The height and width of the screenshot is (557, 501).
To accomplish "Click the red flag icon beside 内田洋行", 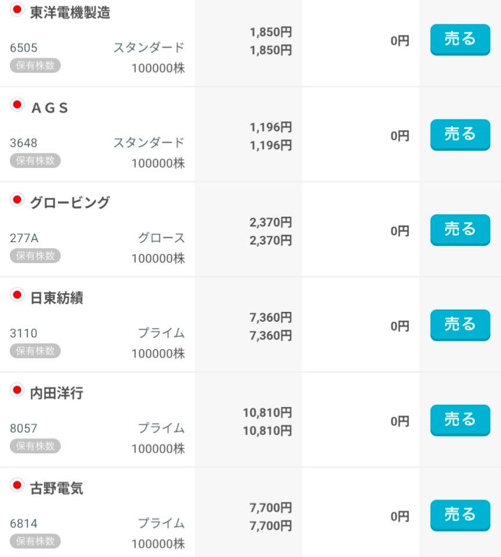I will coord(17,391).
